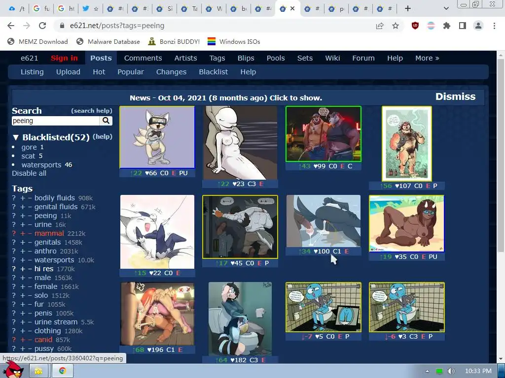Open Windows ISOs bookmark
Image resolution: width=505 pixels, height=378 pixels.
(x=233, y=41)
